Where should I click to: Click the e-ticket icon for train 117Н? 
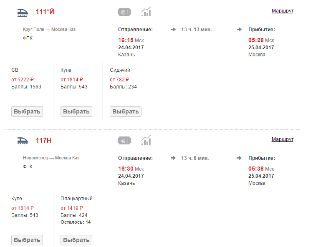click(x=124, y=141)
